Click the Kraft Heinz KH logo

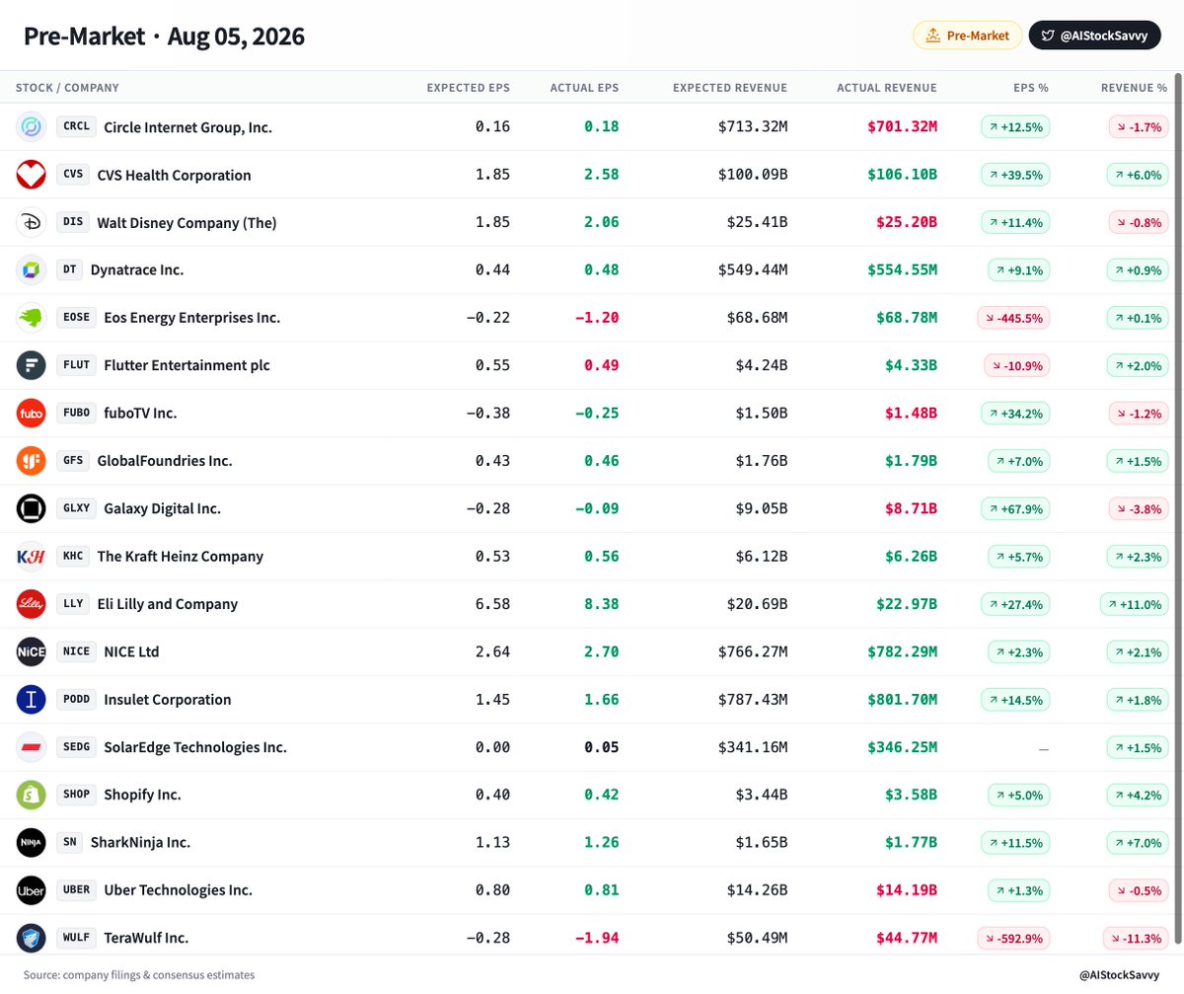[31, 556]
